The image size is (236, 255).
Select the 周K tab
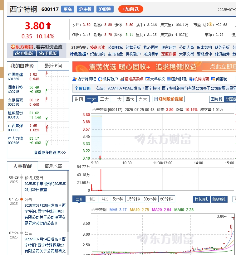[92, 199]
